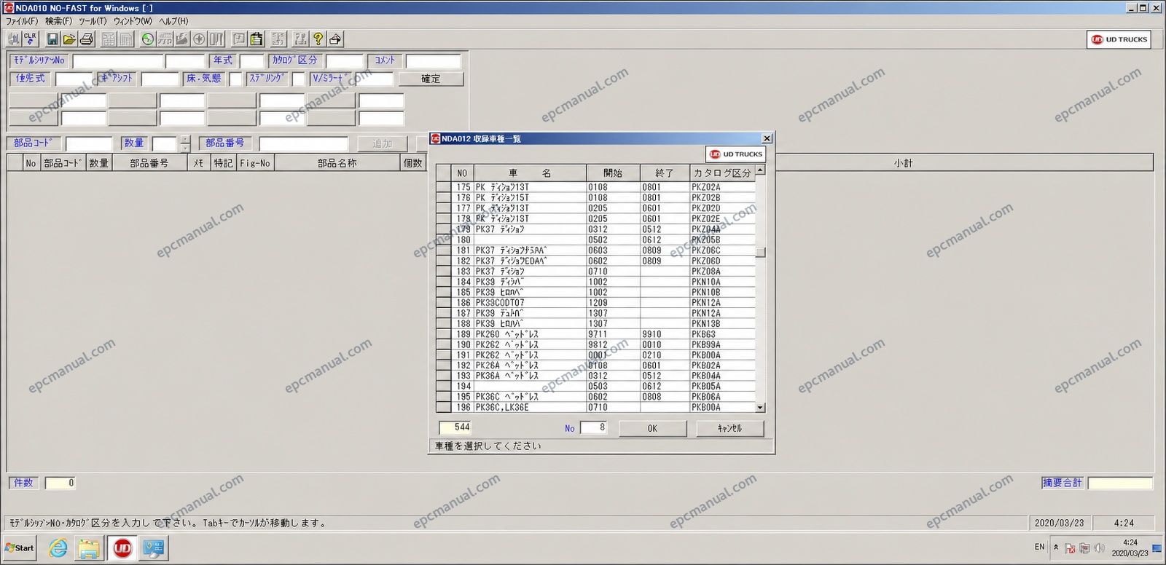This screenshot has width=1166, height=565.
Task: Click the grayed icon left of help icon
Action: (x=301, y=39)
